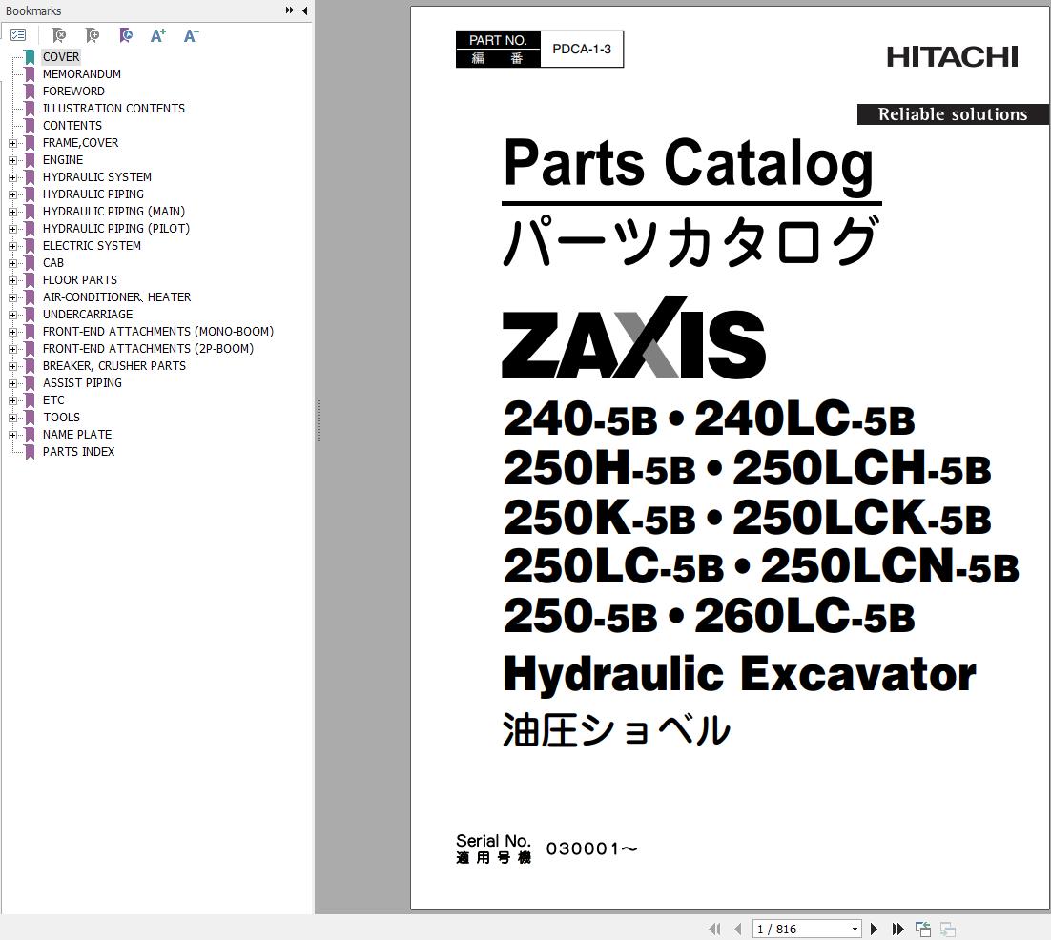Viewport: 1051px width, 940px height.
Task: Open the PARTS INDEX bookmark
Action: [x=78, y=452]
